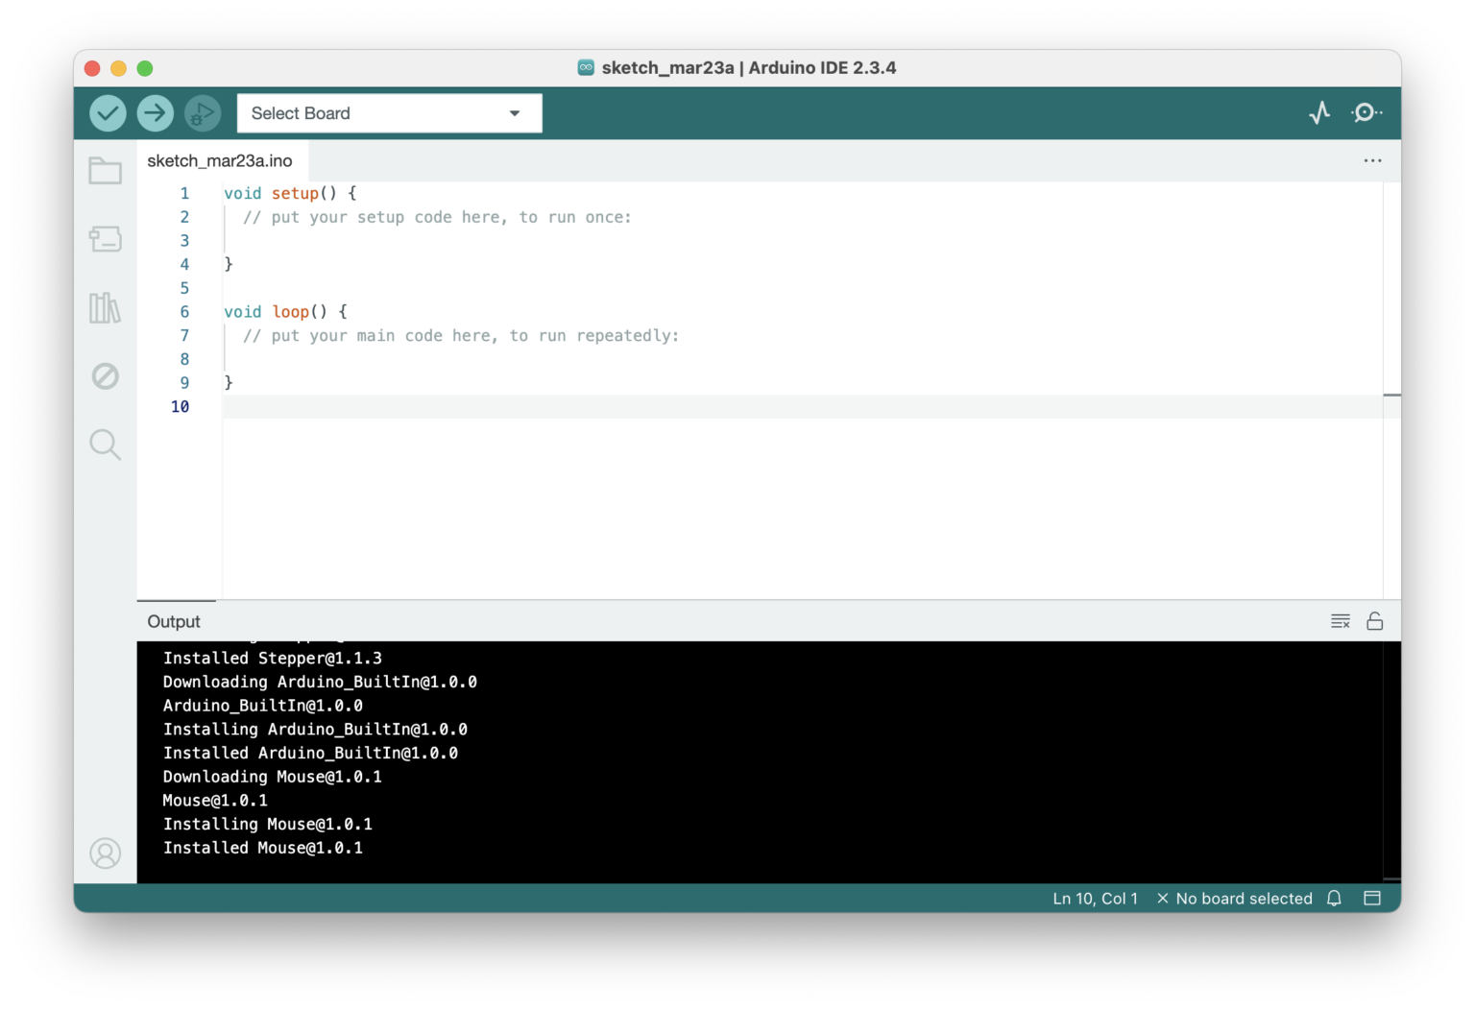Dismiss the No board selected notice

[x=1163, y=898]
